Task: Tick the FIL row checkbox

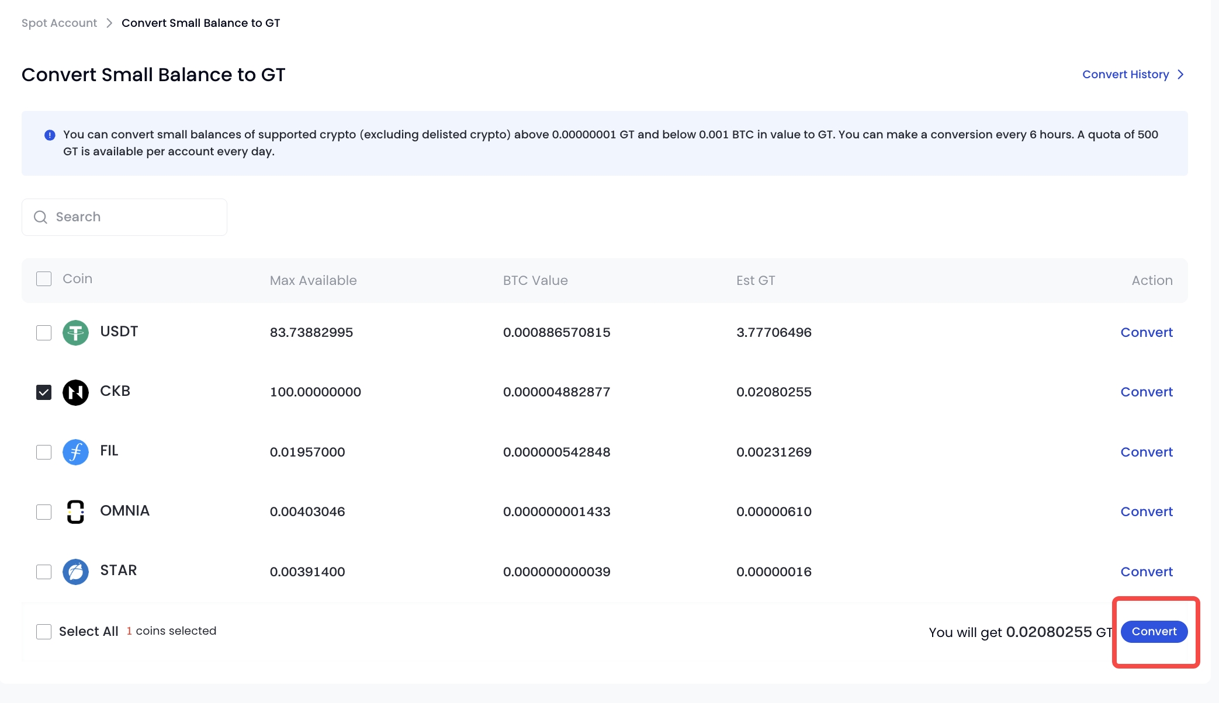Action: tap(44, 452)
